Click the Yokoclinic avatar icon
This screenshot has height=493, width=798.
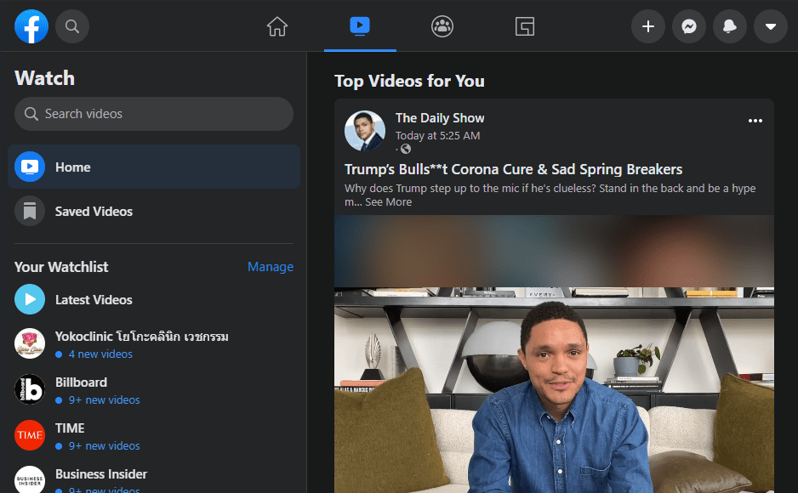pos(30,343)
